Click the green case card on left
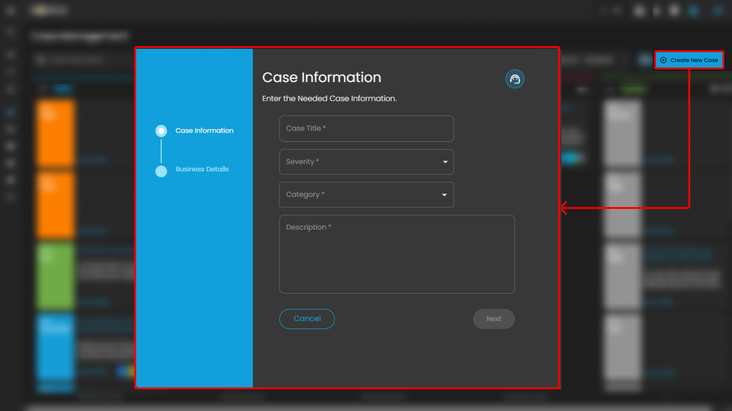The height and width of the screenshot is (411, 732). click(x=56, y=275)
